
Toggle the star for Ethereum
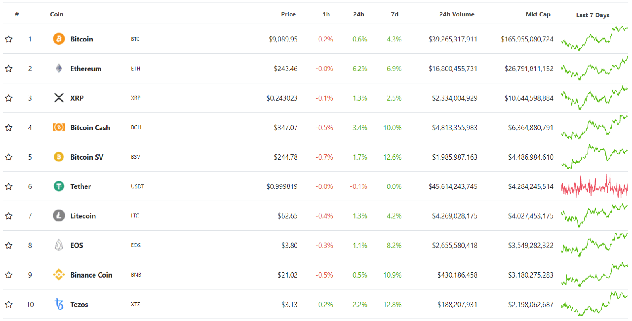(8, 69)
